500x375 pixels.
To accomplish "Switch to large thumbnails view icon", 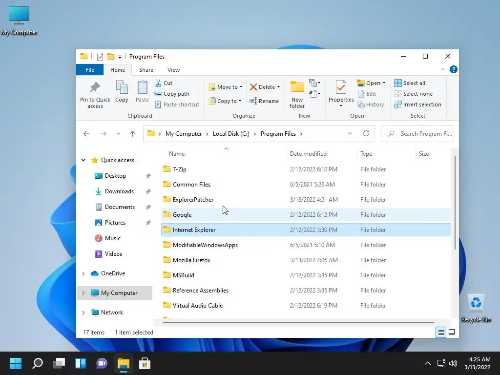I will 452,332.
